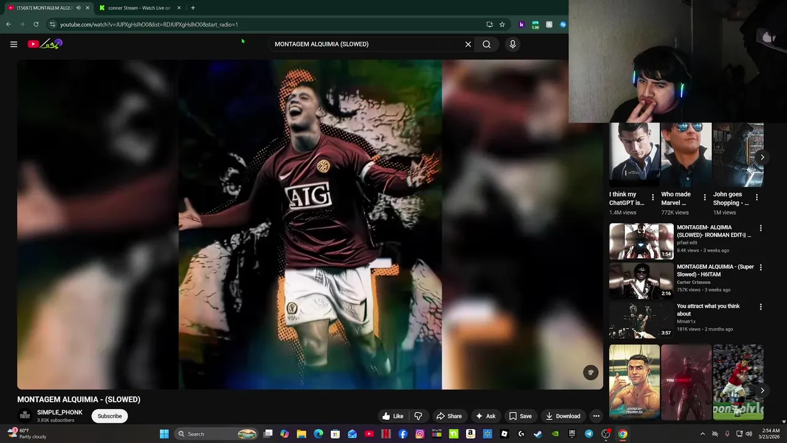Download the video
787x443 pixels.
pyautogui.click(x=563, y=416)
